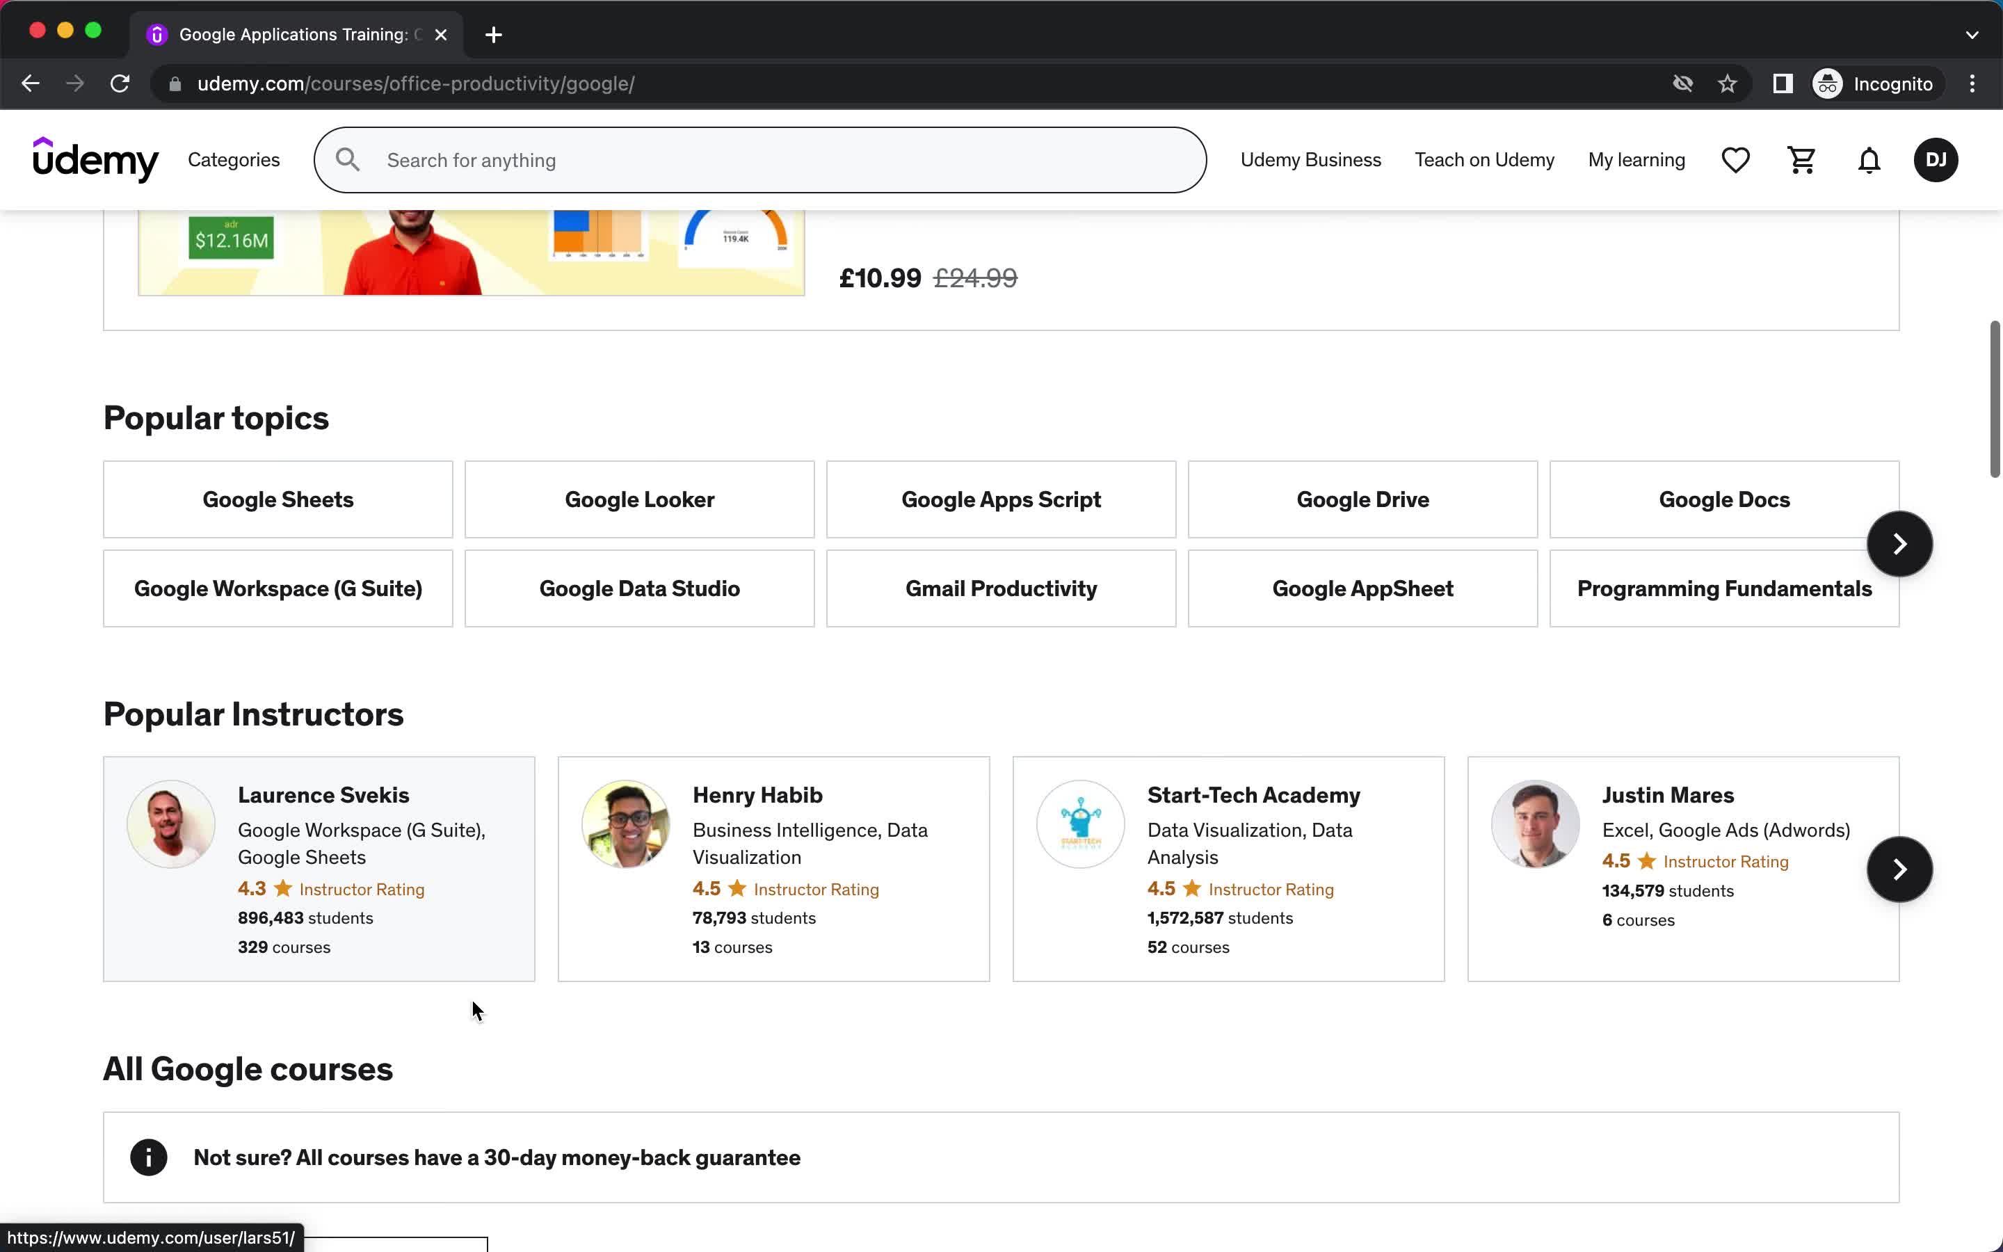Click the £10.99 course price

(880, 278)
